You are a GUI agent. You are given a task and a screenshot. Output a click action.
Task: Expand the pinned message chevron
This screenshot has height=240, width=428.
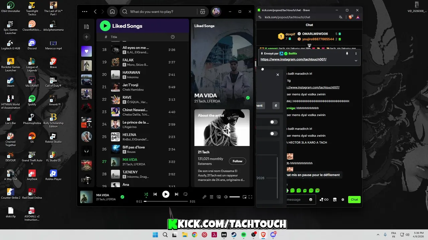tap(356, 61)
